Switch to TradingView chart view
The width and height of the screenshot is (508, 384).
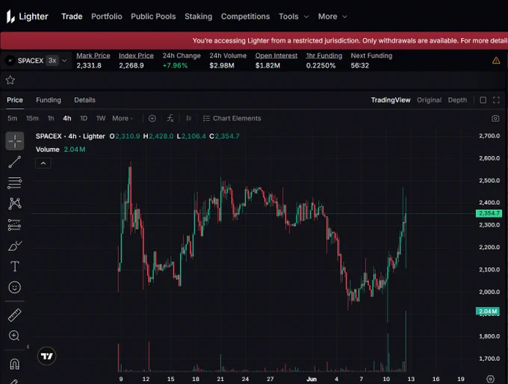(391, 100)
